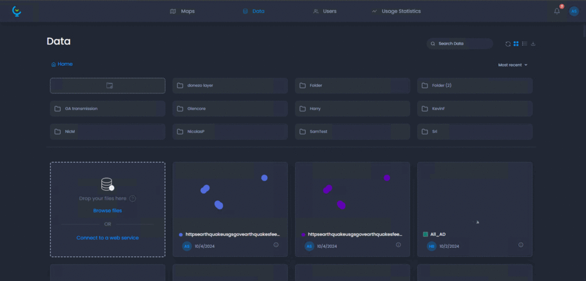Go to Usage Statistics tab
This screenshot has height=281, width=586.
(396, 11)
